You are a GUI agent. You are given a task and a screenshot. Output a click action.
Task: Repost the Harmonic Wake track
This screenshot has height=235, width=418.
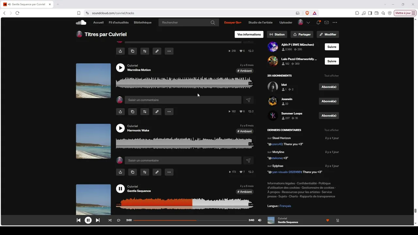point(145,172)
